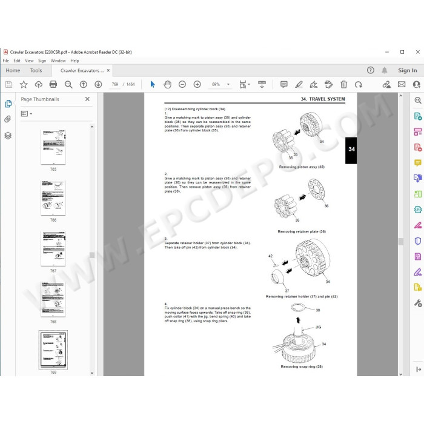Select page 766 thumbnail

point(53,198)
